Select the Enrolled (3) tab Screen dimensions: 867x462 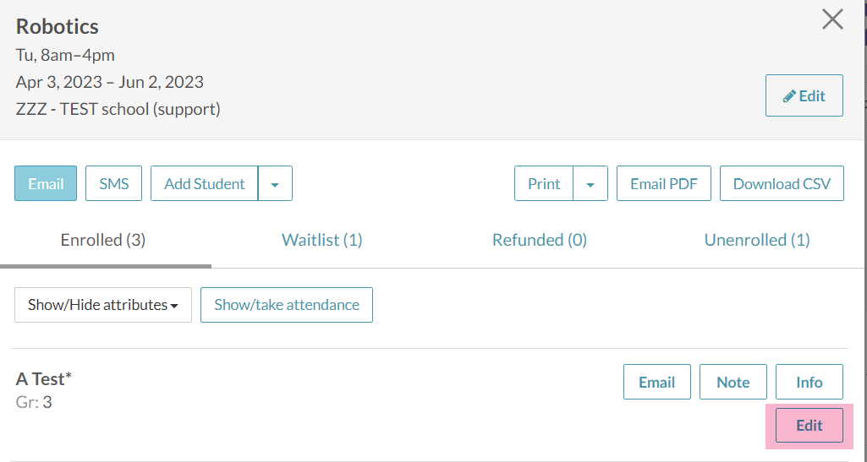coord(103,240)
